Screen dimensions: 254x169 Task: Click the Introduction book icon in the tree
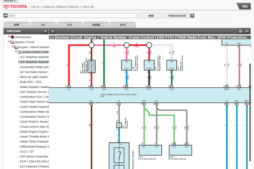13,37
